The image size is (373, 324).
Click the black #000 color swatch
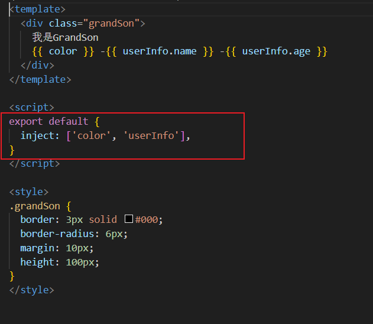pyautogui.click(x=129, y=219)
